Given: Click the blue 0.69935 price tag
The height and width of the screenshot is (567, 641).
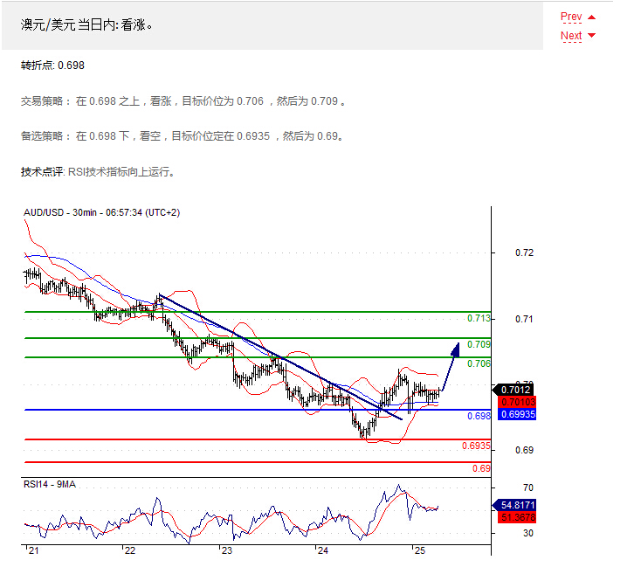Looking at the screenshot, I should [x=518, y=414].
